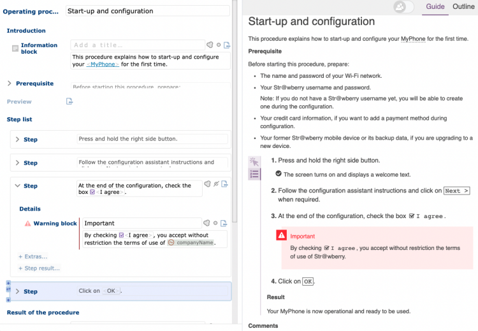This screenshot has height=331, width=478.
Task: Toggle the switch next to the Guide tab
Action: [403, 6]
